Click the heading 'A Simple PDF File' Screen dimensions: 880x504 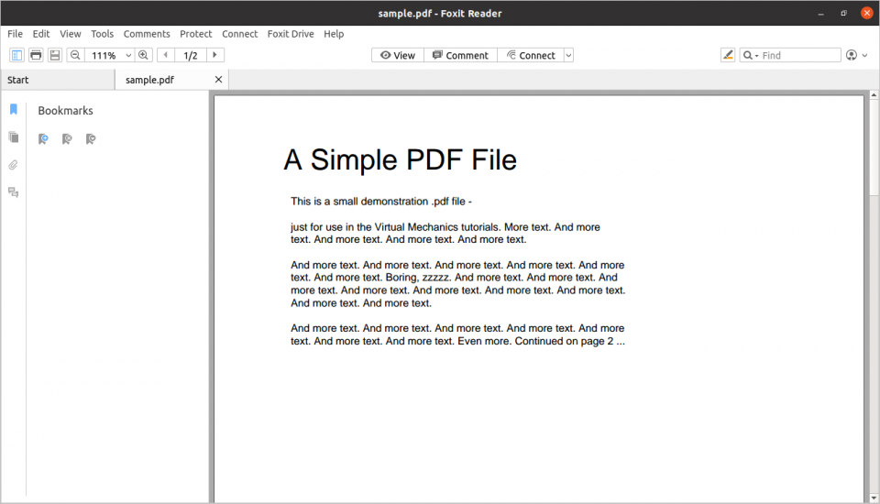coord(401,160)
